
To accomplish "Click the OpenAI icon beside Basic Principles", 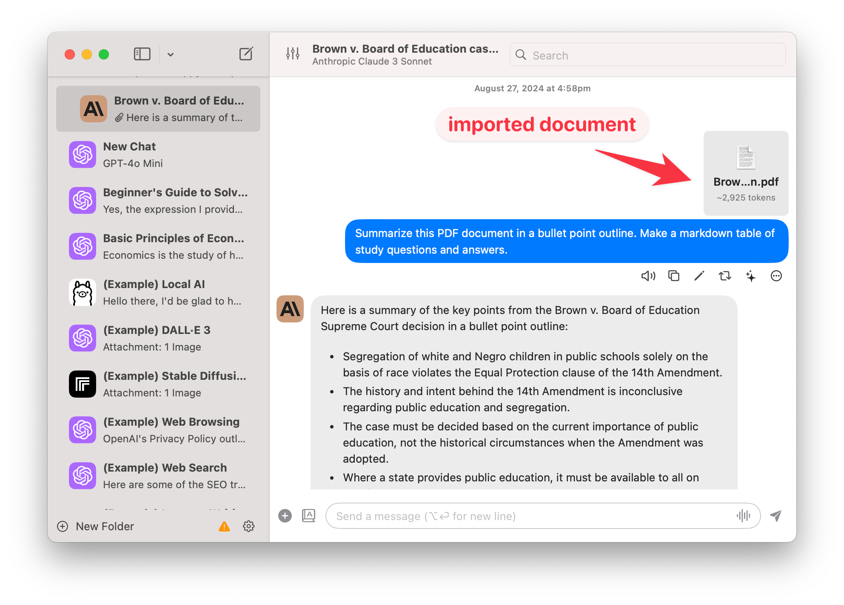I will pos(83,246).
